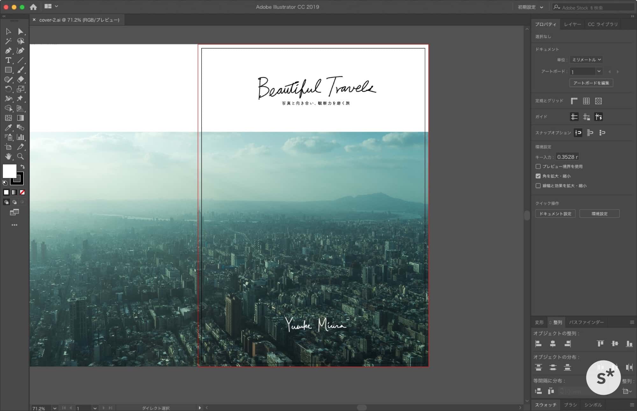Select the Hand tool
The image size is (637, 411).
pyautogui.click(x=8, y=156)
